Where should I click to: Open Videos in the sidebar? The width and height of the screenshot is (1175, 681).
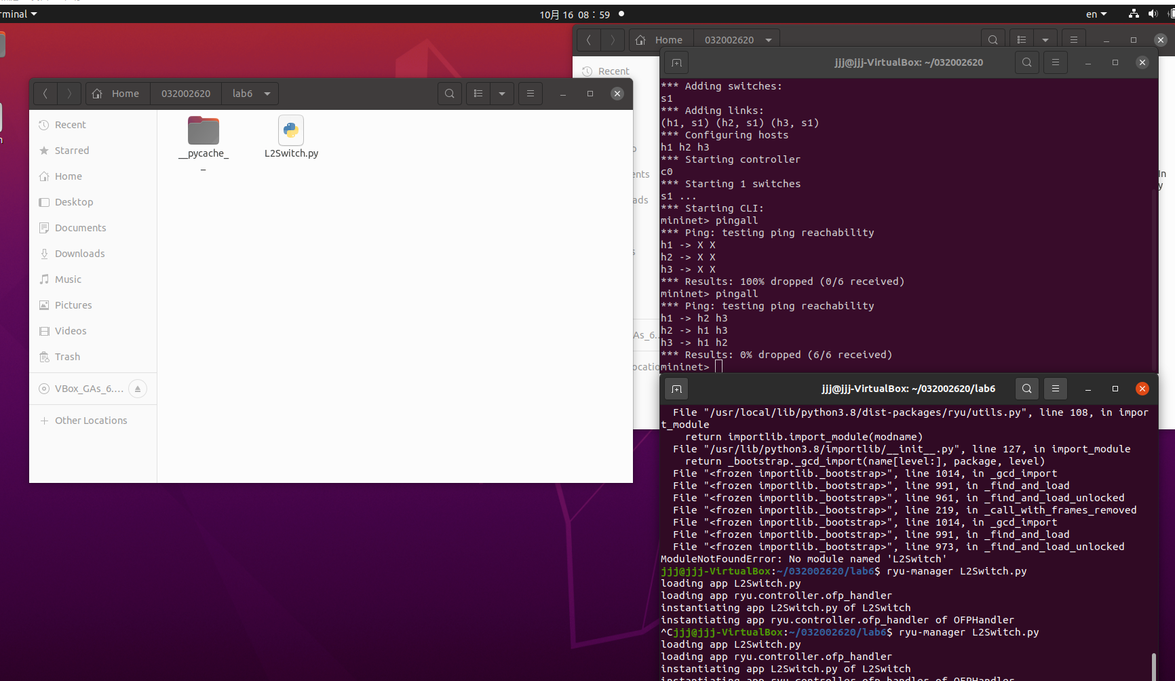click(93, 331)
